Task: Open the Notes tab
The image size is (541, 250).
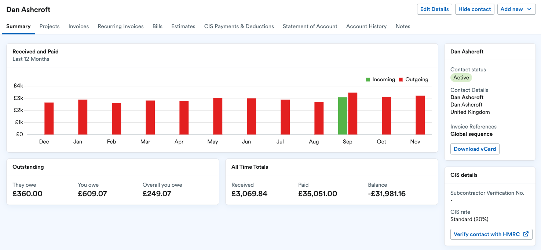Action: tap(403, 26)
